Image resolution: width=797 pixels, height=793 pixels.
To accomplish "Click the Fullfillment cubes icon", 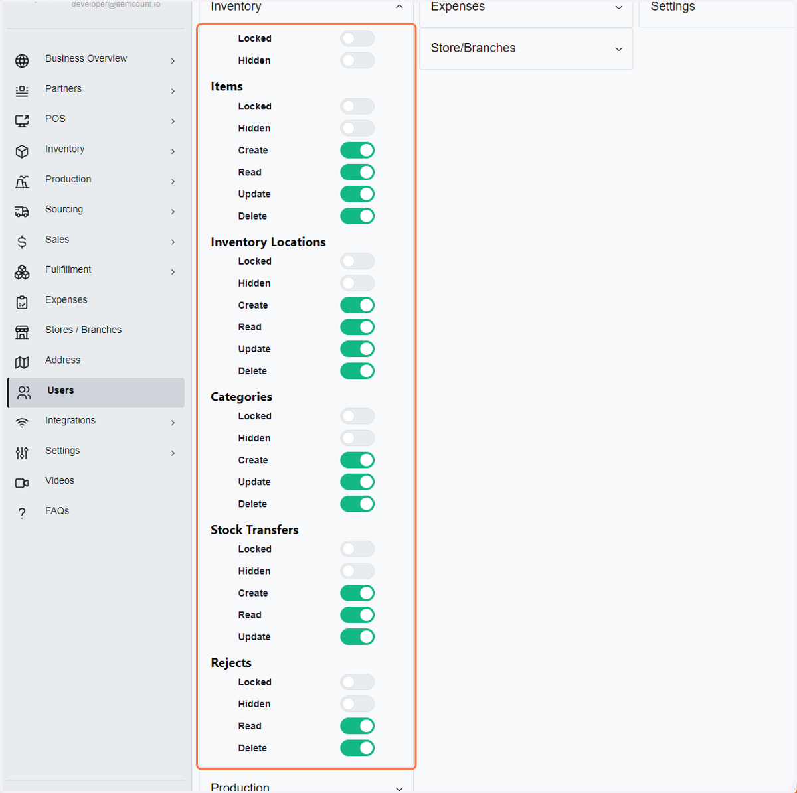I will pos(22,272).
